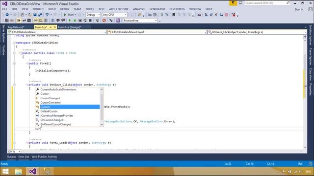Click the bug debug icon

click(x=80, y=21)
